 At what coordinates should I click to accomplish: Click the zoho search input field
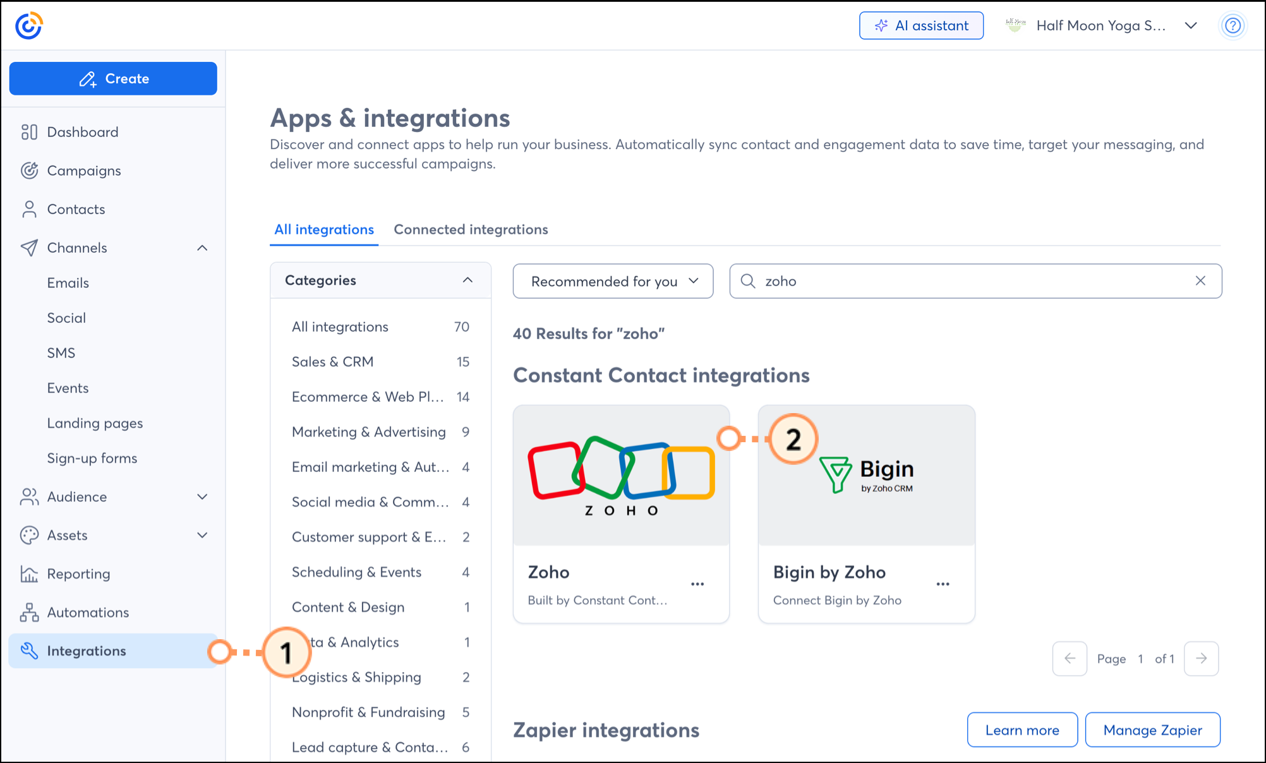(x=973, y=281)
